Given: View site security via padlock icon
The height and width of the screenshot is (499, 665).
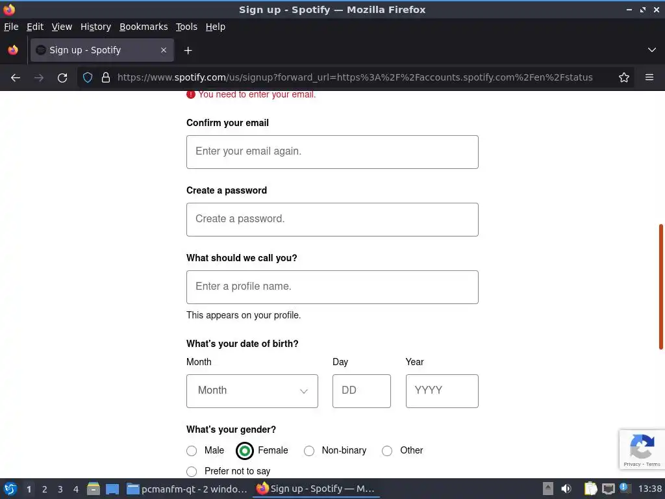Looking at the screenshot, I should 106,78.
